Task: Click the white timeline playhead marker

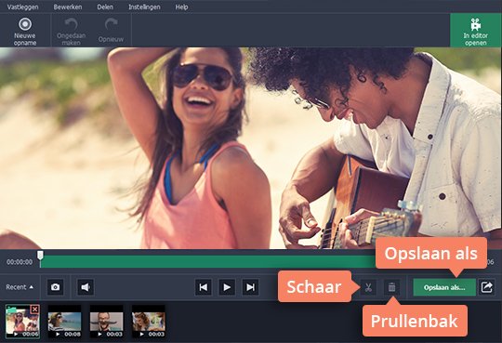Action: pos(40,256)
